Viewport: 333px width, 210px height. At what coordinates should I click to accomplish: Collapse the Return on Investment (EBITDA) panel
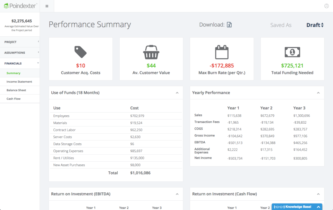[x=177, y=194]
